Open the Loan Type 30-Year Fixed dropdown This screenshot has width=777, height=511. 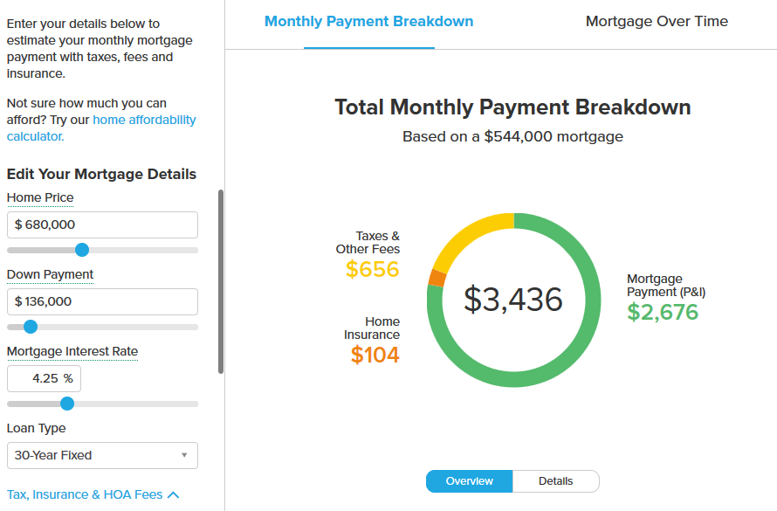pos(102,455)
